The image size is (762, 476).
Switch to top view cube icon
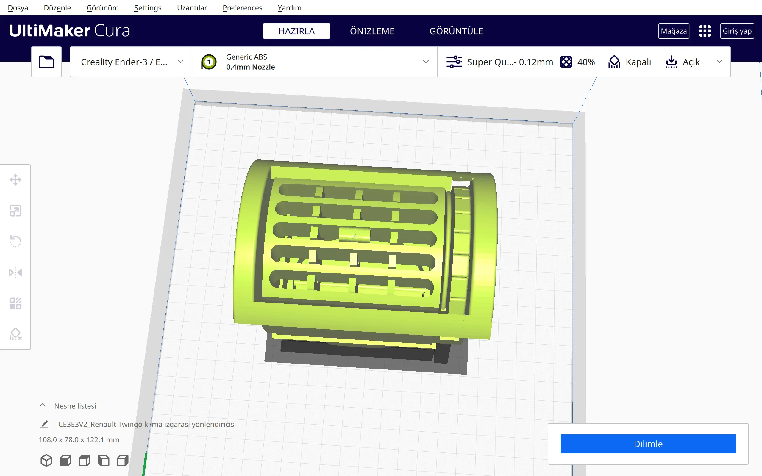[x=85, y=461]
